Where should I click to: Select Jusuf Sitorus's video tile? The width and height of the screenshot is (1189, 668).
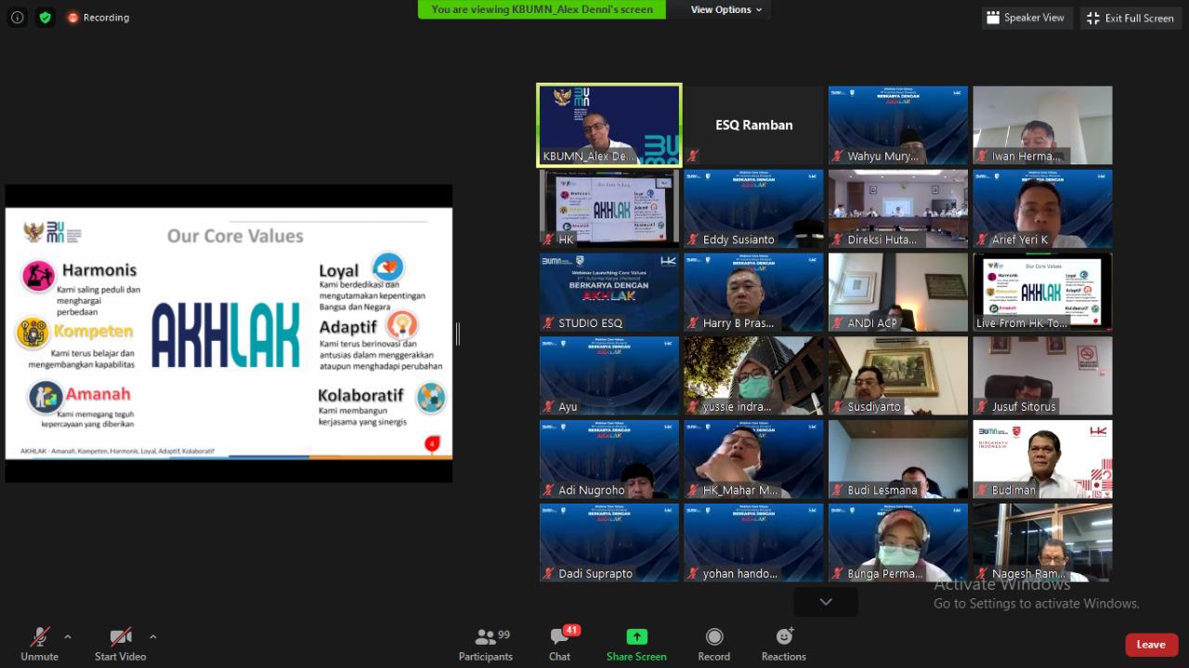1042,376
